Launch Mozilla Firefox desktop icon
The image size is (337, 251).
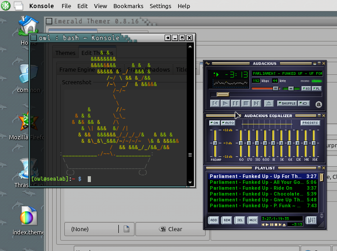point(28,122)
